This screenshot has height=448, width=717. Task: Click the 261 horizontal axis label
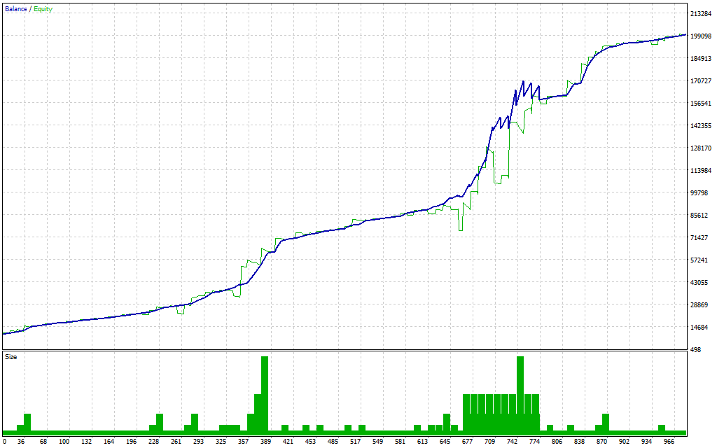click(176, 442)
